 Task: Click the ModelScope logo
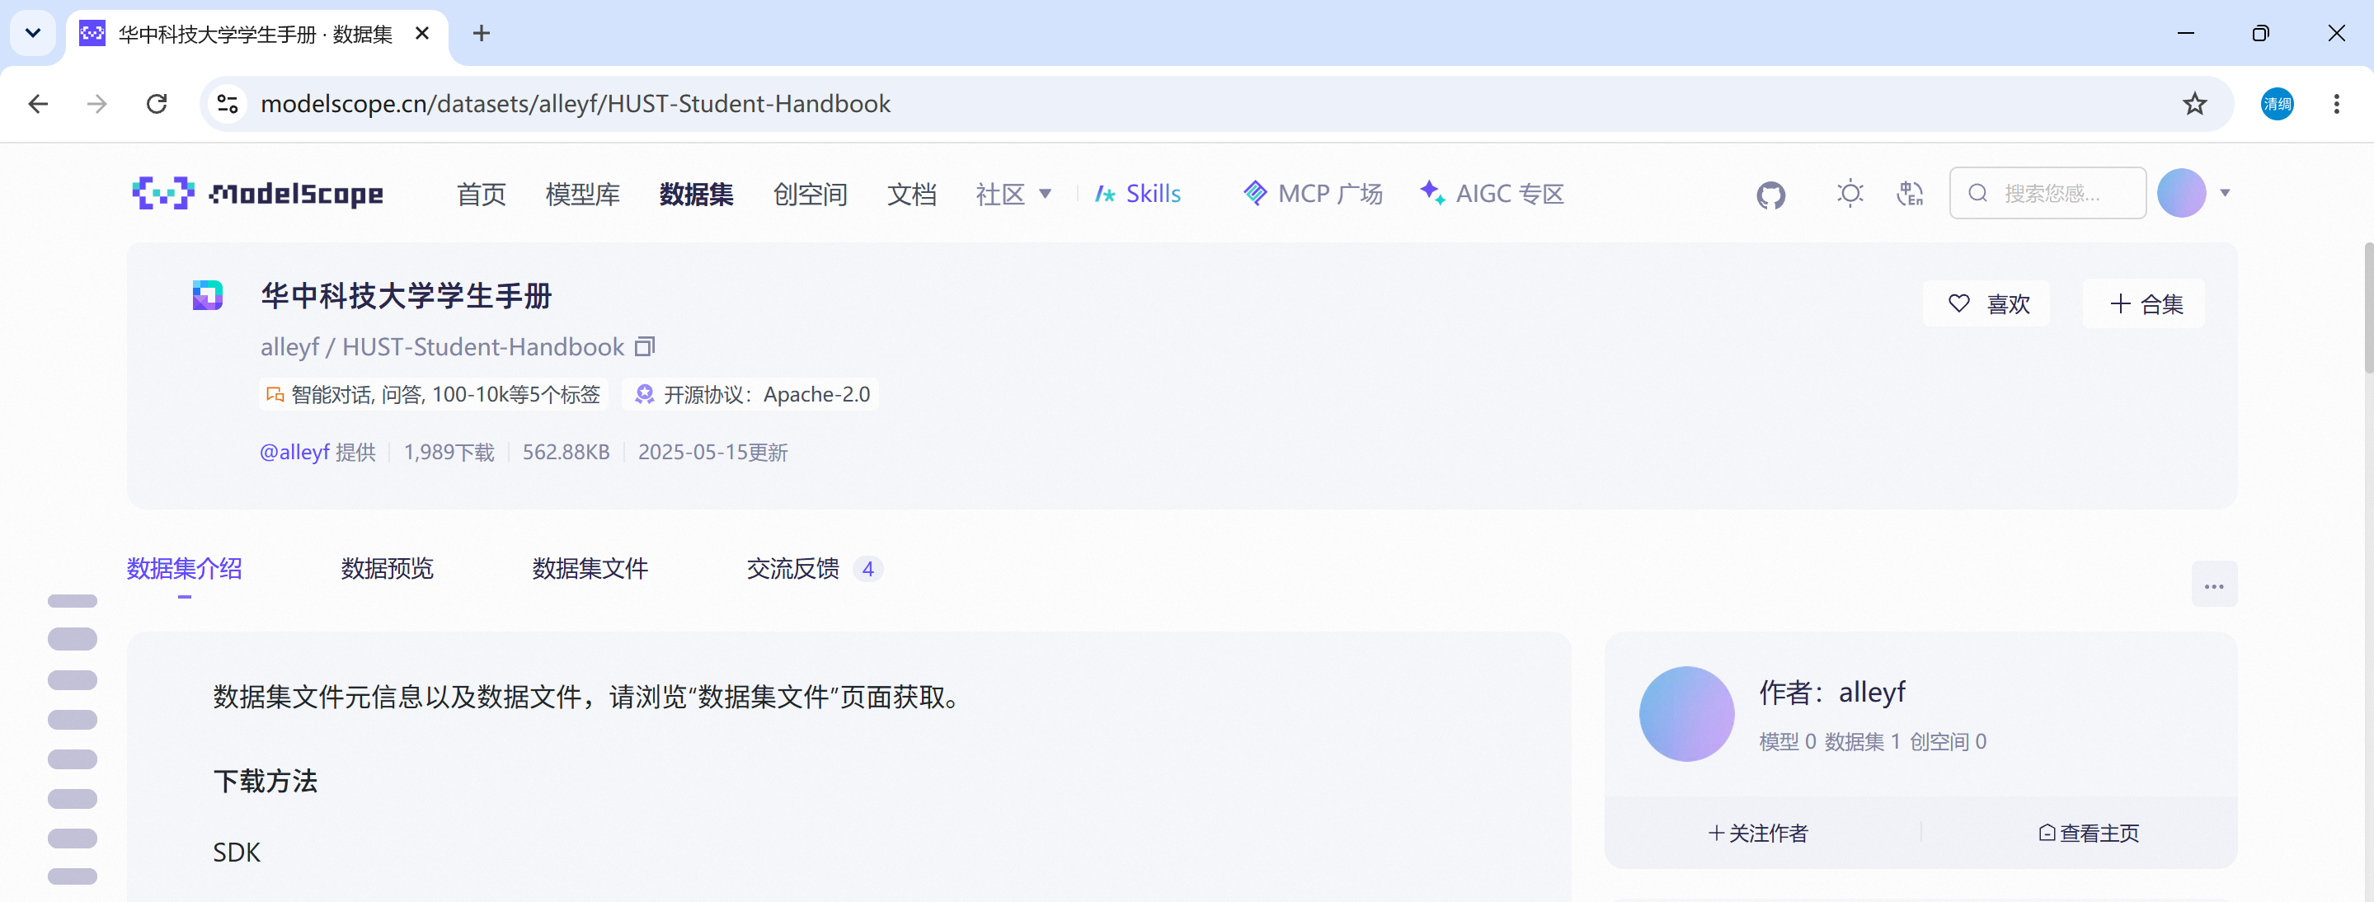click(258, 194)
